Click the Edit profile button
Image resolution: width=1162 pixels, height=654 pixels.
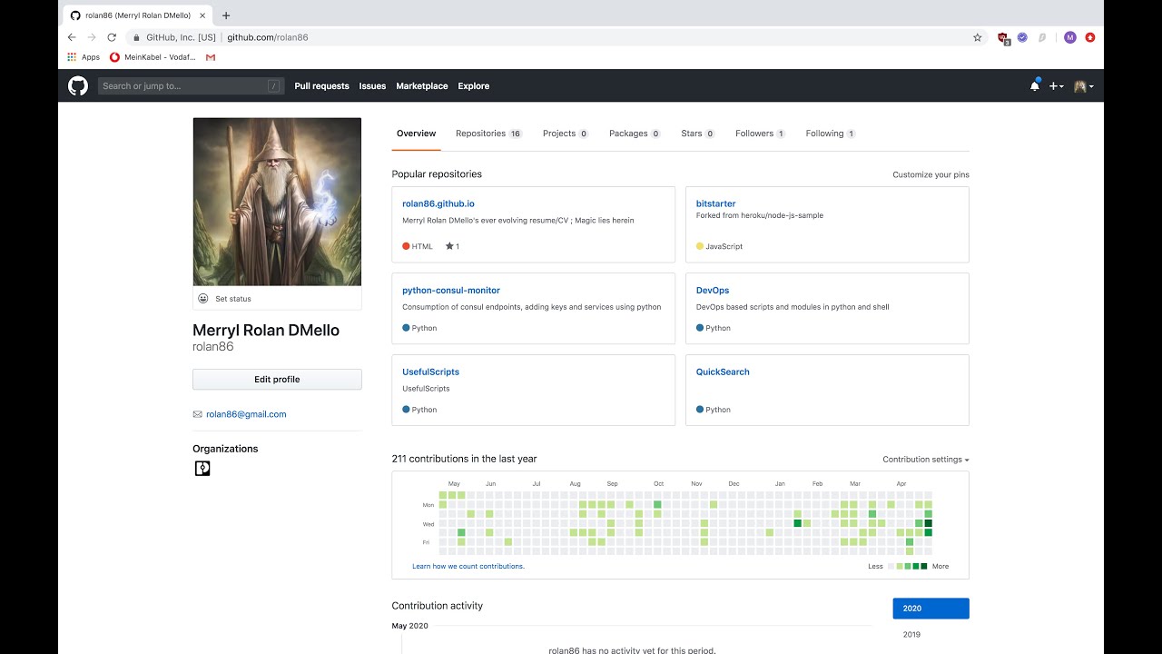coord(277,380)
